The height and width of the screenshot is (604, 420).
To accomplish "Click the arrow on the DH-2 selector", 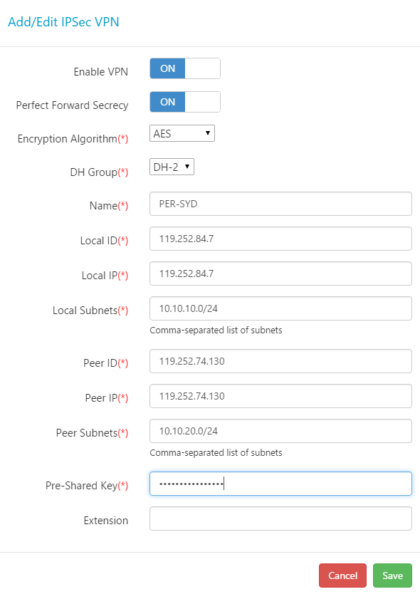I will [187, 167].
